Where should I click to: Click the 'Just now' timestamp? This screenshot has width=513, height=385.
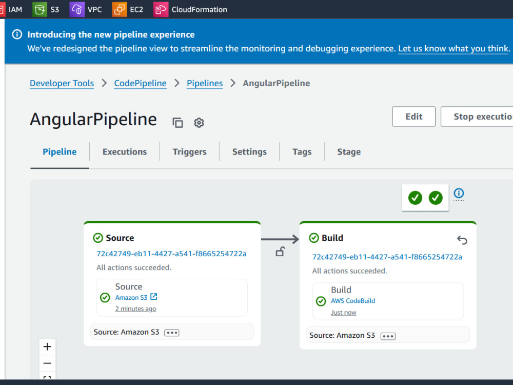pos(344,312)
